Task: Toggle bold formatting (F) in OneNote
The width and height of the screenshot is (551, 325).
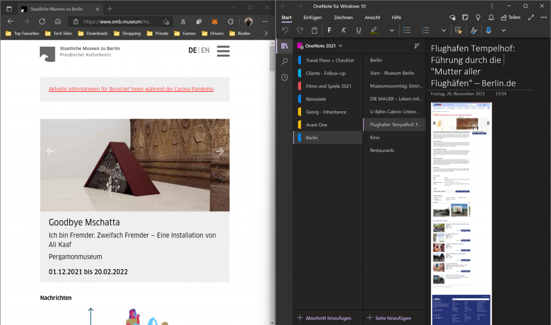Action: pyautogui.click(x=329, y=31)
